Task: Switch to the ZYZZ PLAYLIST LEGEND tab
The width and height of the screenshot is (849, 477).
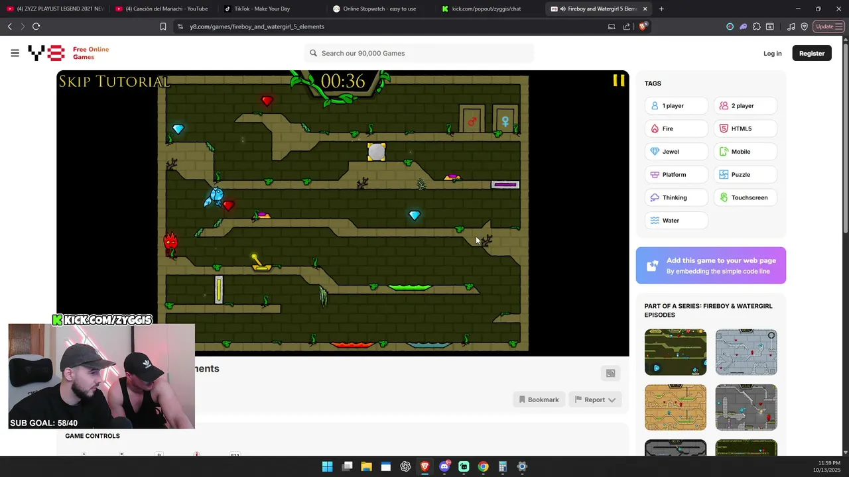Action: tap(54, 9)
